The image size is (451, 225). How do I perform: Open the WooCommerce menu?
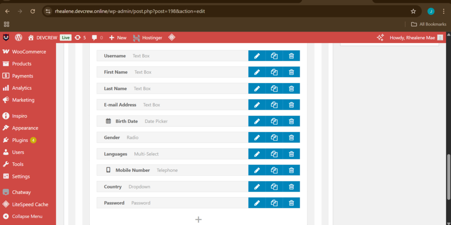pos(29,52)
